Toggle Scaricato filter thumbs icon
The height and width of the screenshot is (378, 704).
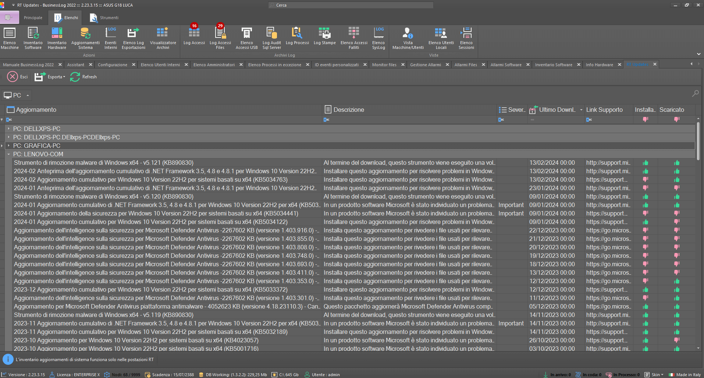click(677, 120)
